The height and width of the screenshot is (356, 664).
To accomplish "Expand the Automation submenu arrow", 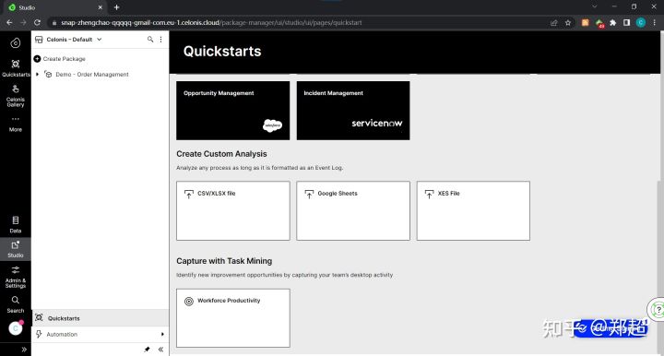I will click(162, 335).
